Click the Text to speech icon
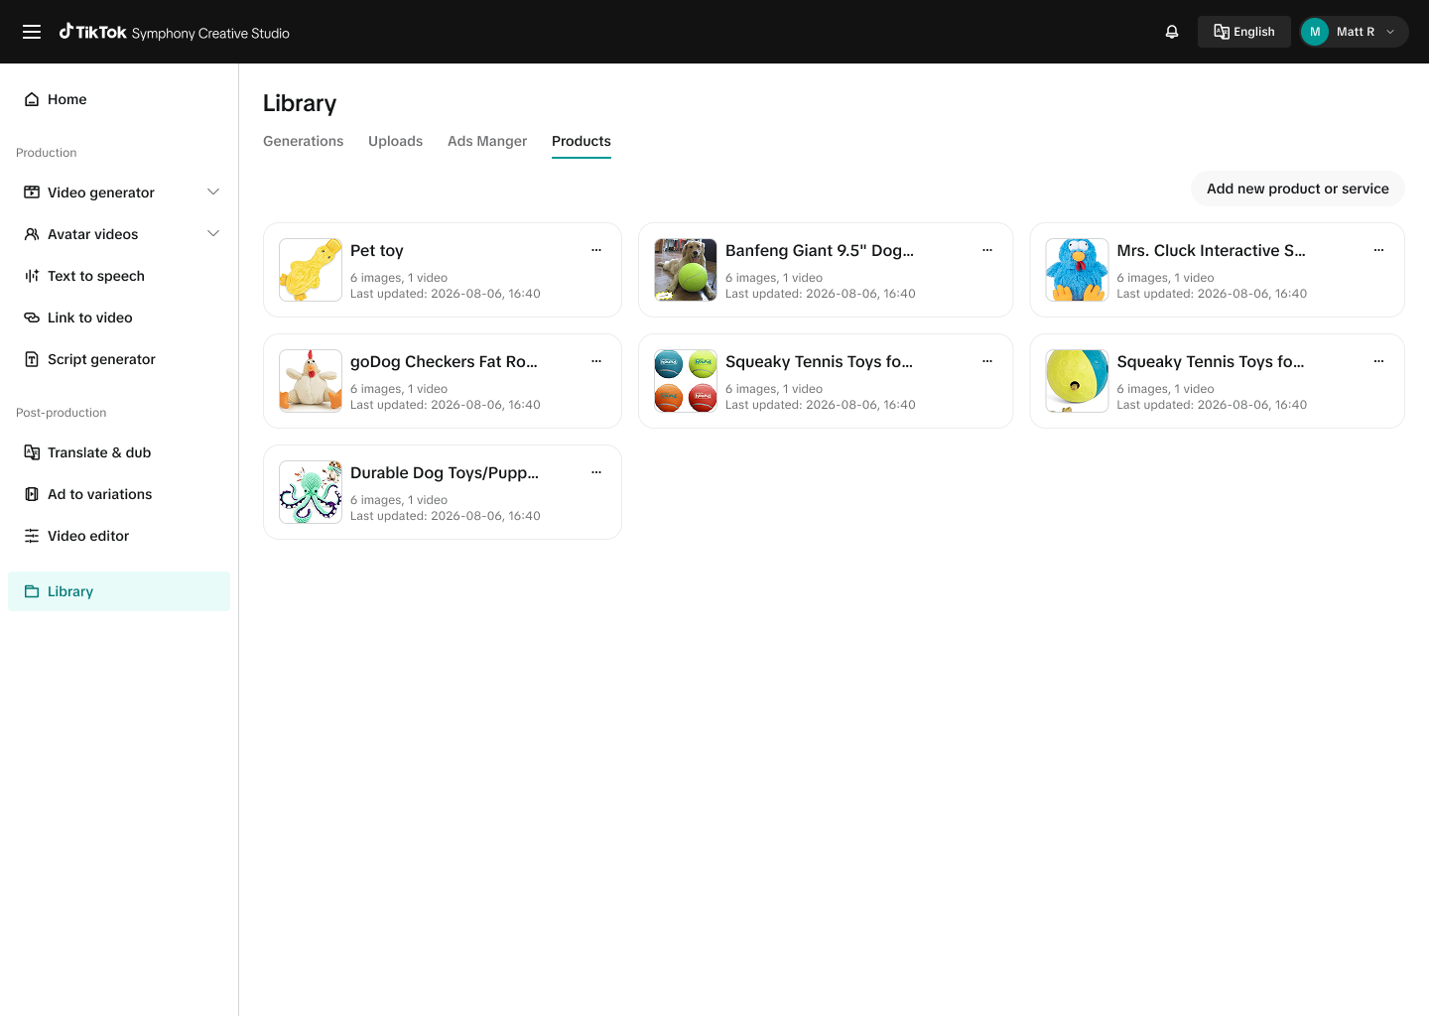 (x=32, y=276)
